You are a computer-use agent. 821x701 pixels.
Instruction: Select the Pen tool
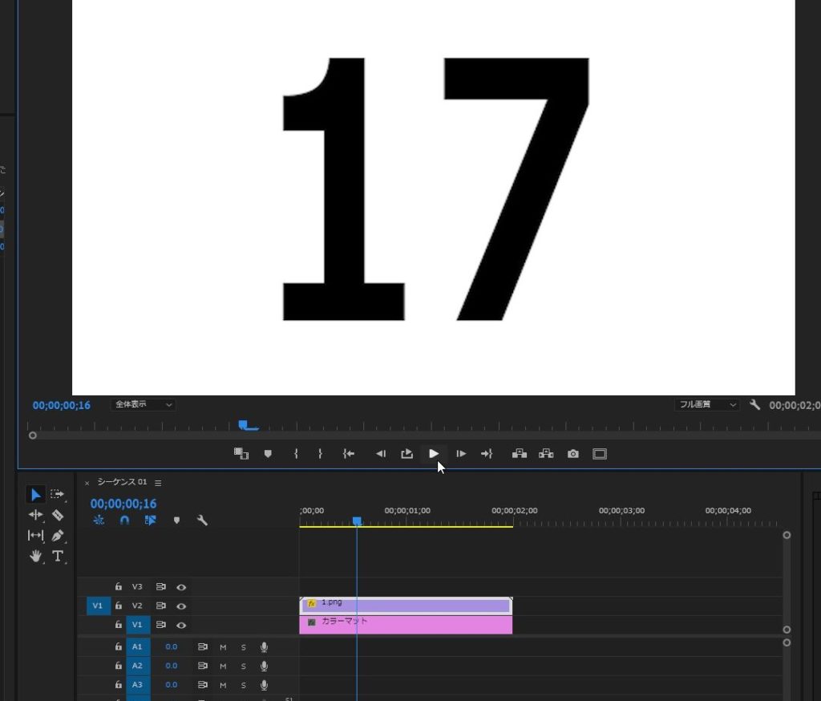58,535
